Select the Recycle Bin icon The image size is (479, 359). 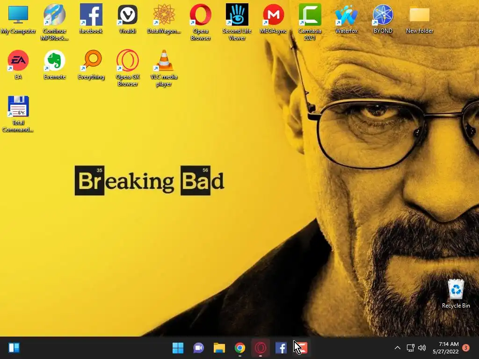click(x=456, y=294)
